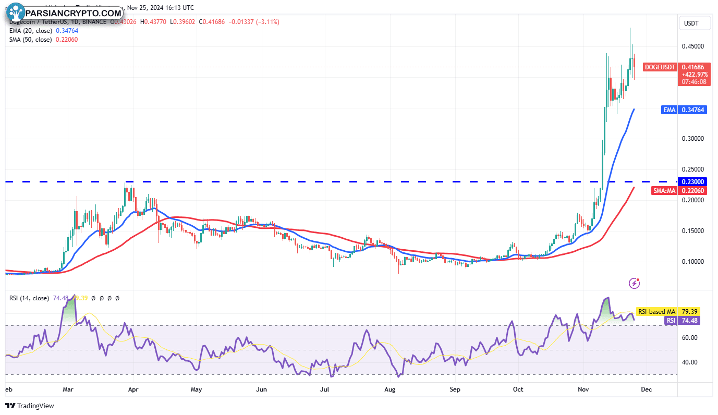Click the Nov label on the time axis
718x415 pixels.
(x=583, y=389)
